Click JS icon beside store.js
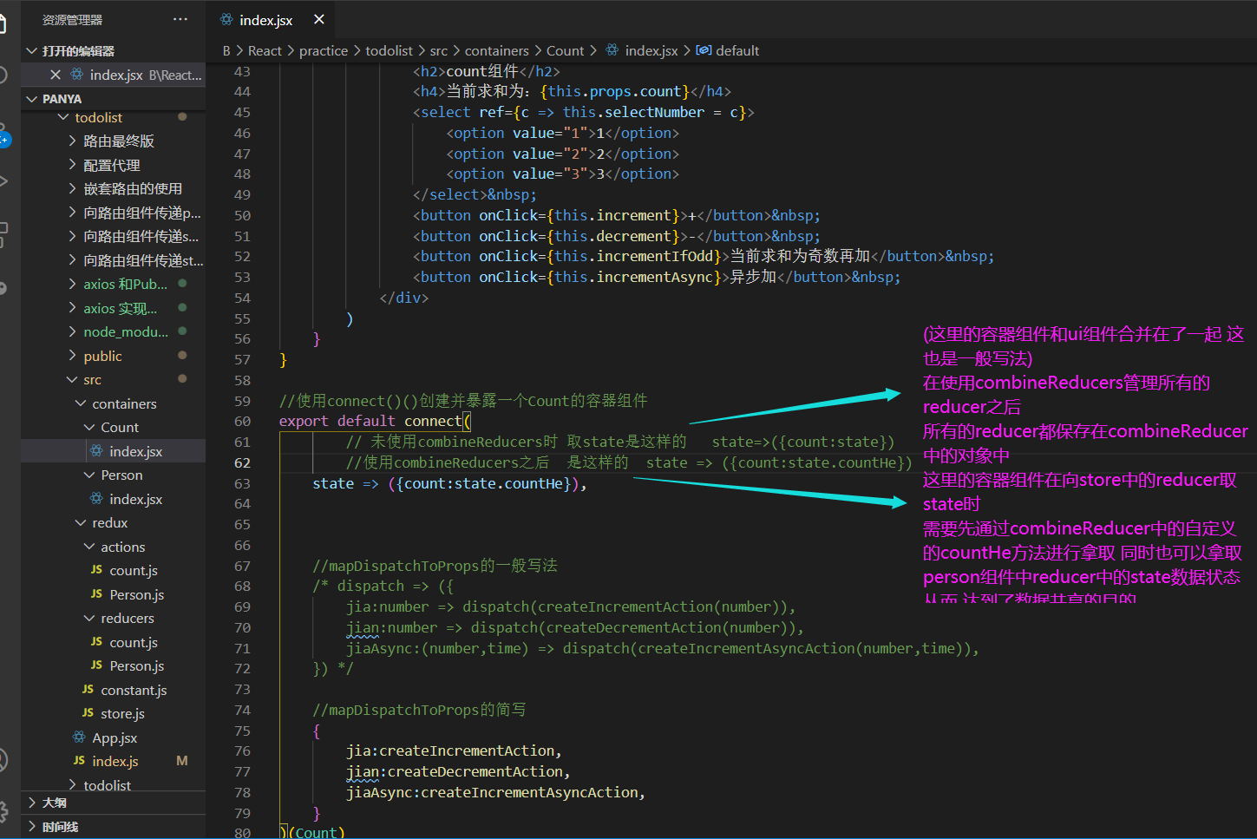Screen dimensions: 1257x839 tap(88, 713)
